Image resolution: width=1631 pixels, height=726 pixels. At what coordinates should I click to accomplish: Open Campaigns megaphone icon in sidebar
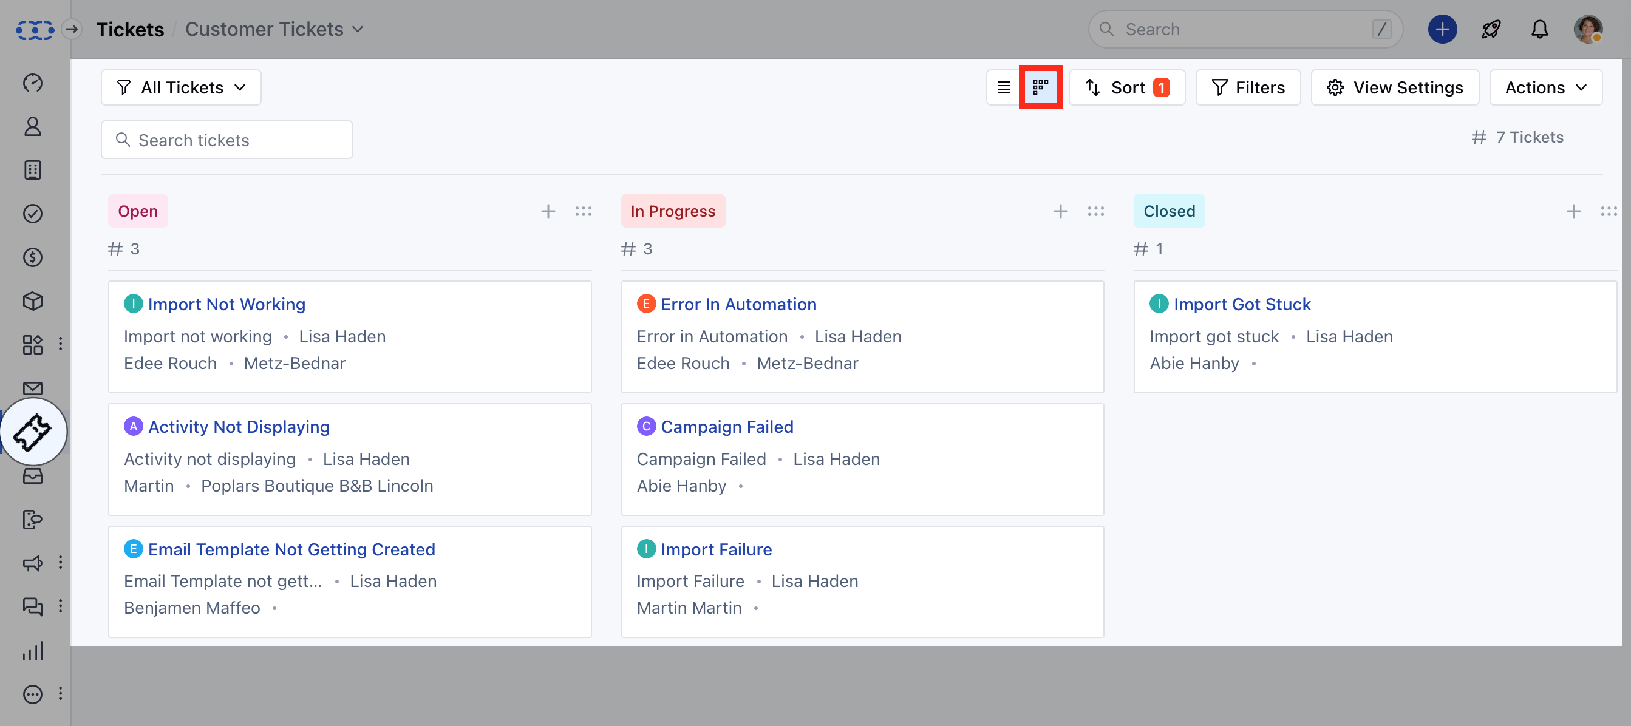point(33,563)
